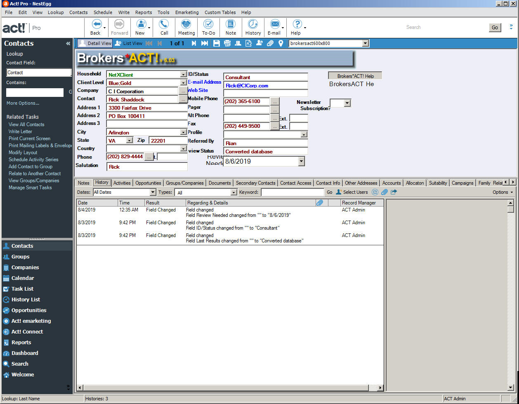Click the View All Contacts link
The width and height of the screenshot is (519, 404).
coord(26,124)
